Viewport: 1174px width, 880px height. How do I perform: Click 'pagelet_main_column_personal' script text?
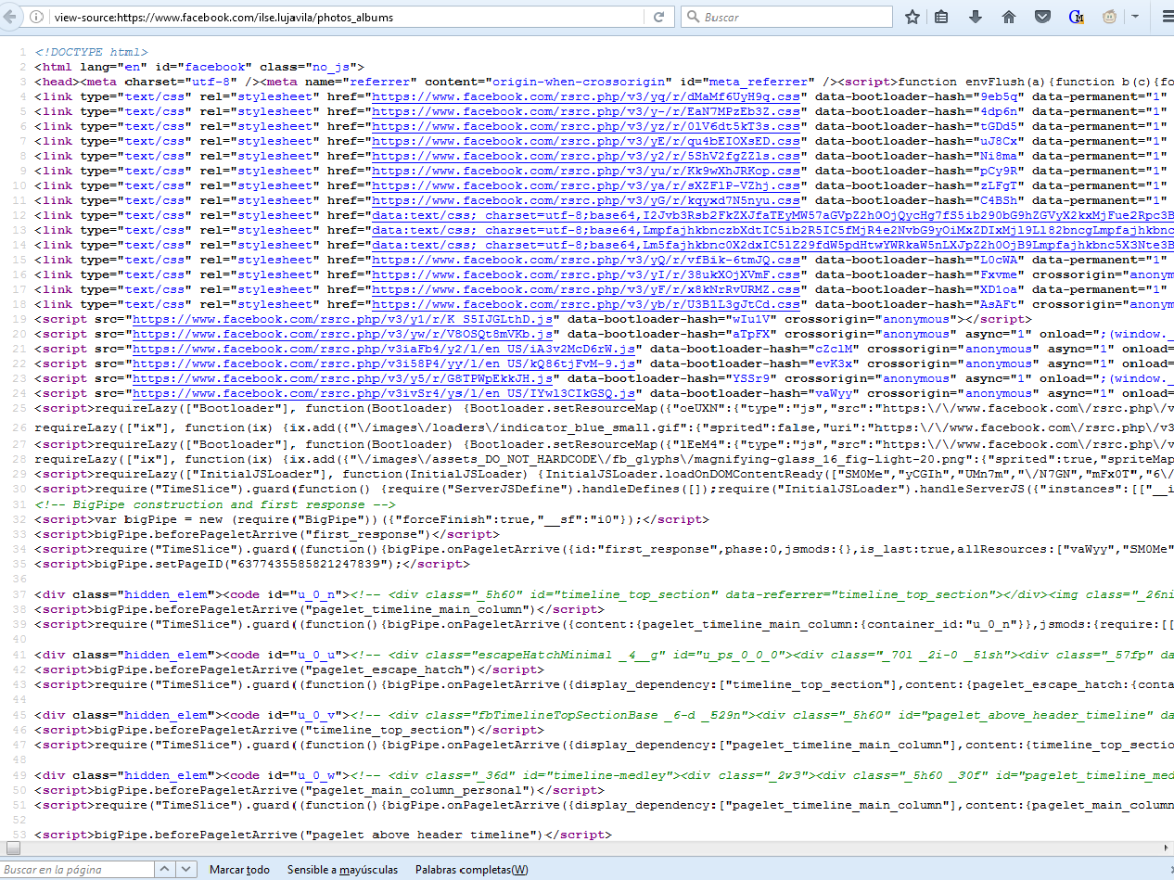tap(319, 790)
